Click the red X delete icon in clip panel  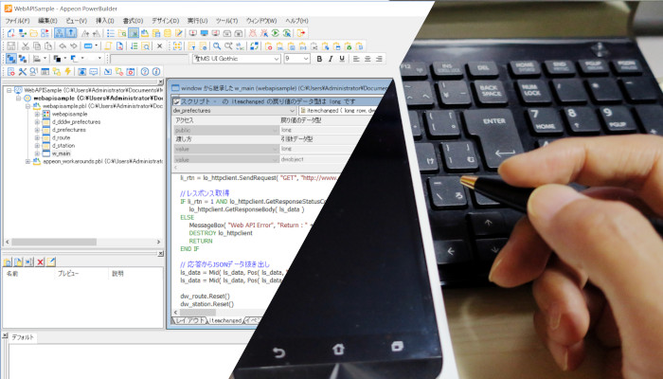point(40,261)
